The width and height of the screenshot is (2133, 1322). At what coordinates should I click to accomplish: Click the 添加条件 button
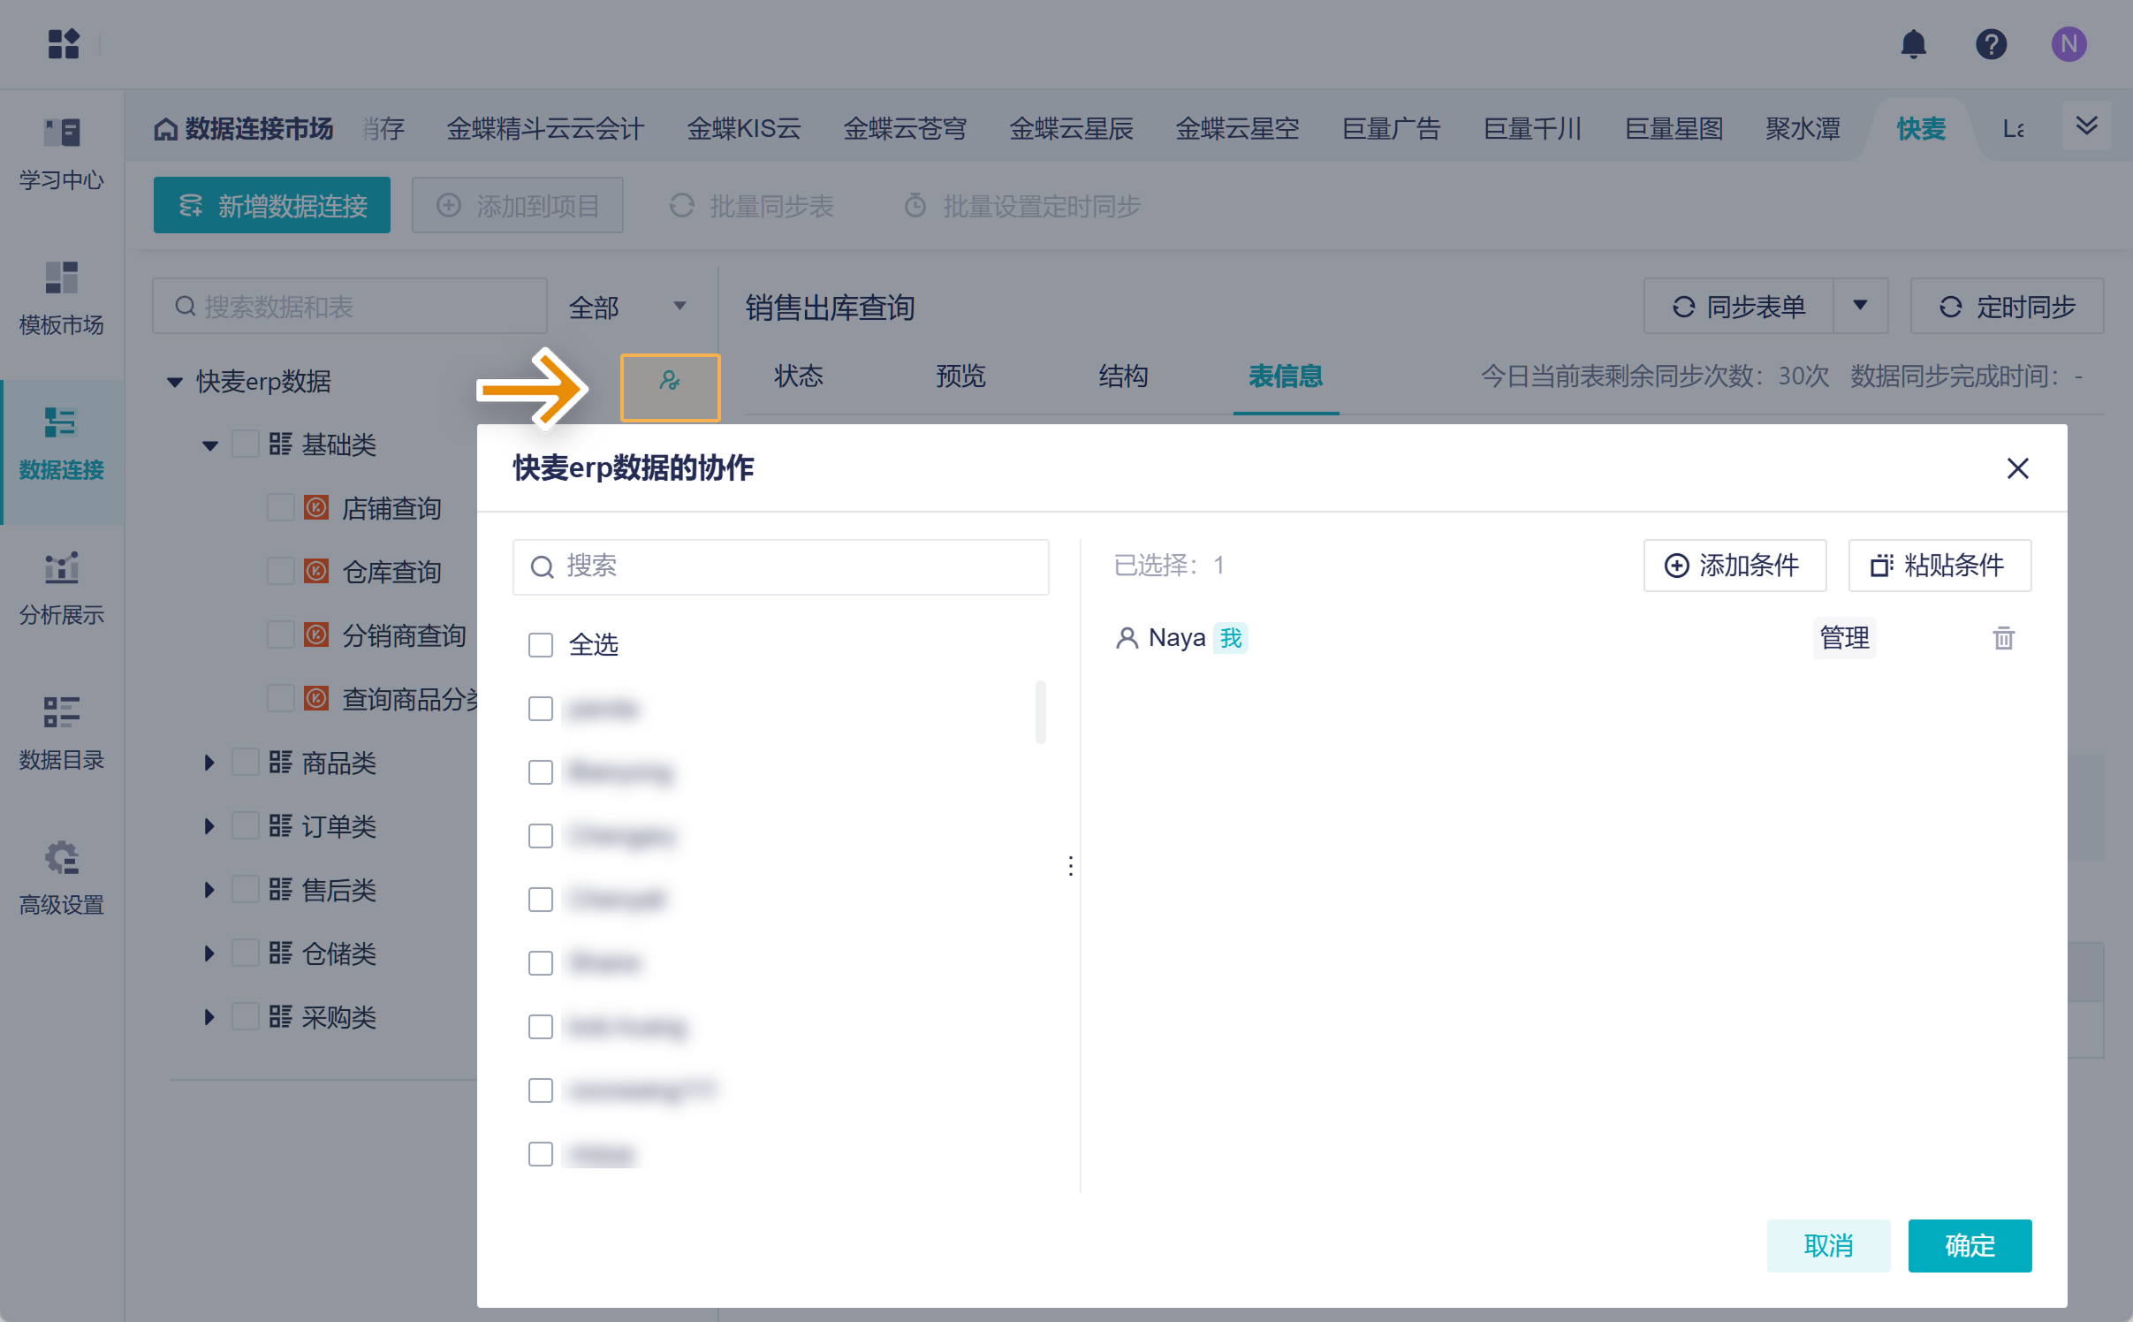pyautogui.click(x=1734, y=566)
